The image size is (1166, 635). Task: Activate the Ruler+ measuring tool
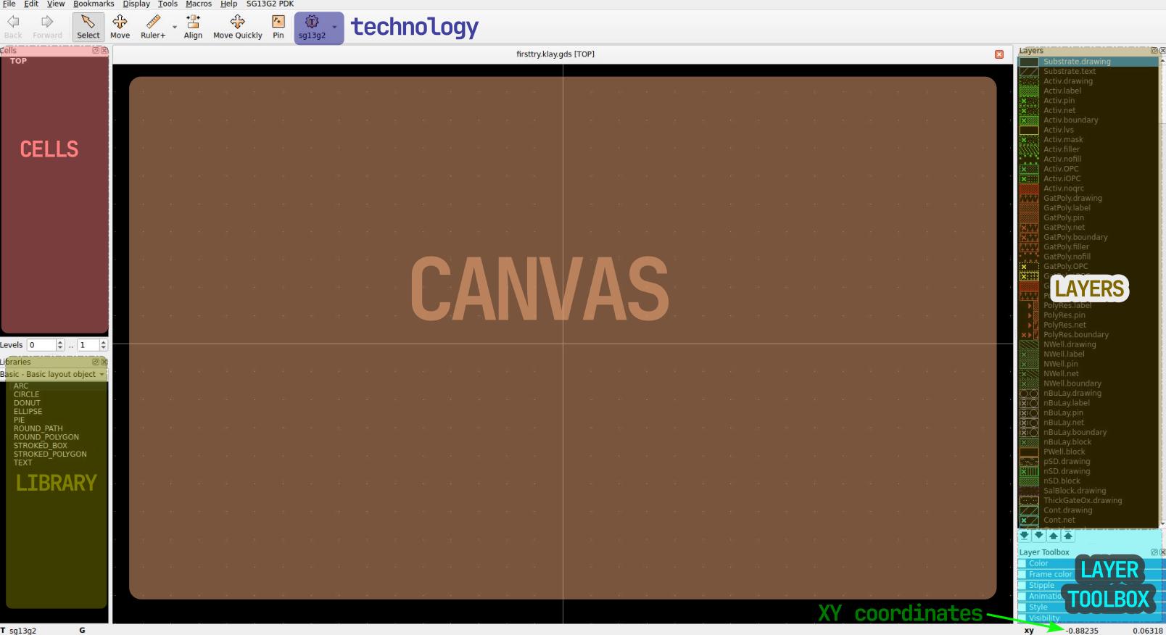[152, 27]
